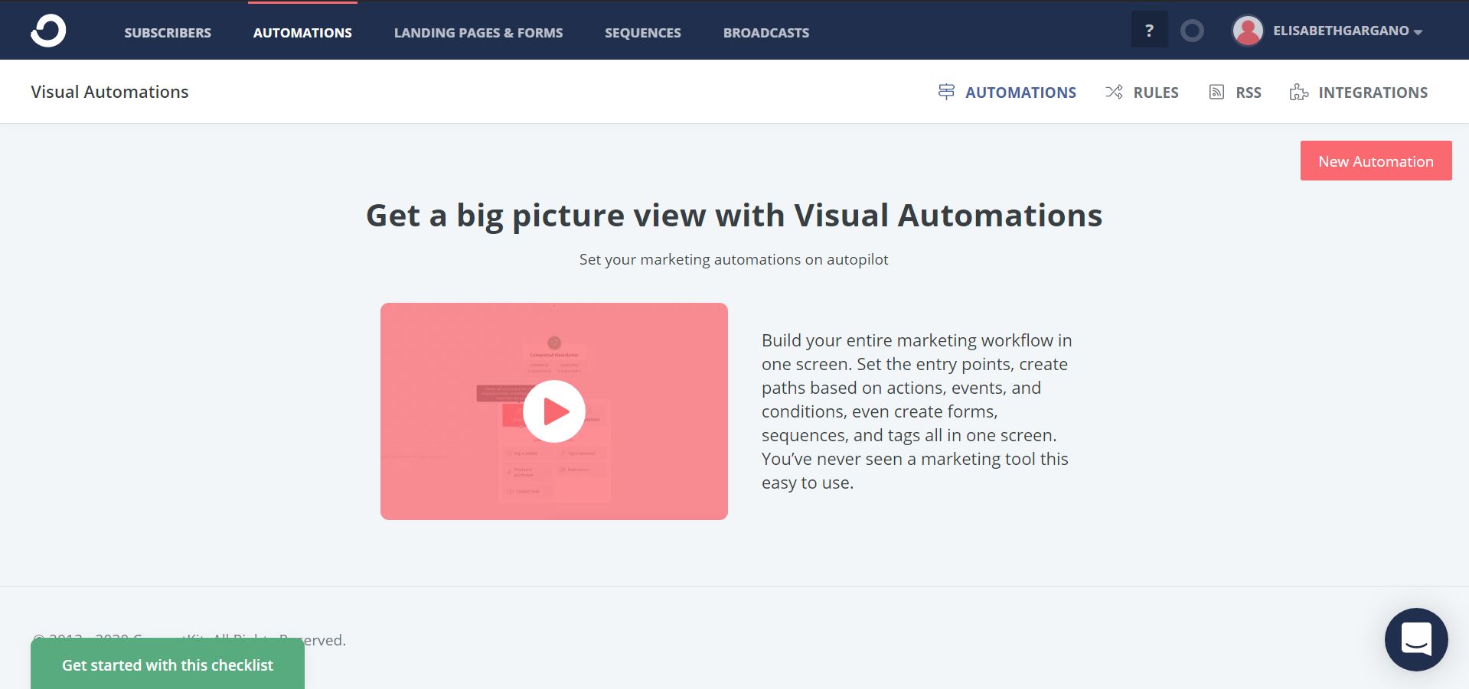Switch to the Sequences tab
Image resolution: width=1469 pixels, height=689 pixels.
[x=643, y=33]
